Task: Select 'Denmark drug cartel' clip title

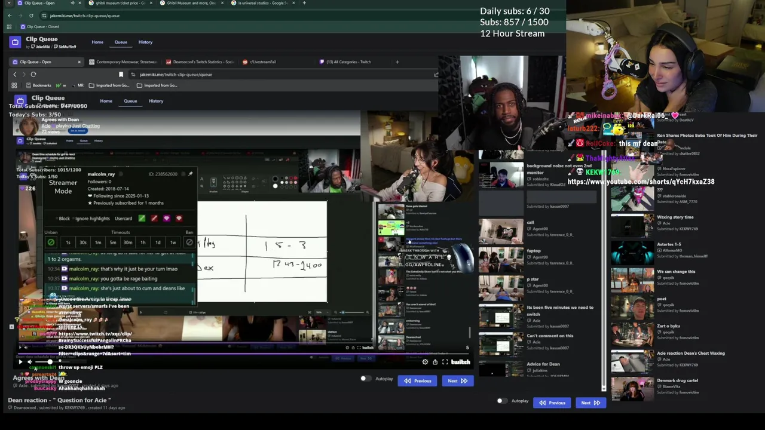Action: 677,380
